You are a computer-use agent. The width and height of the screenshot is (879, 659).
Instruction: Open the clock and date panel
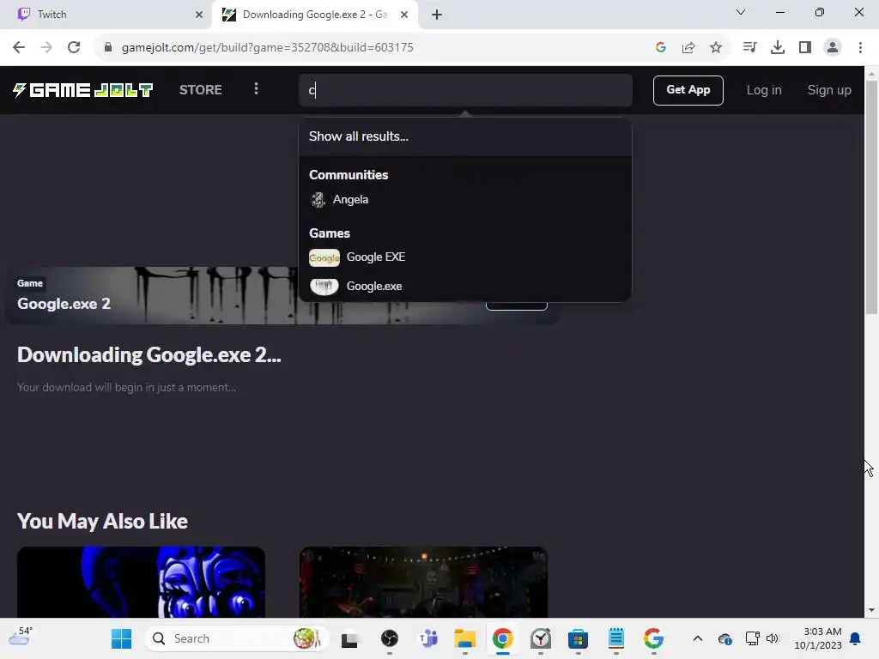817,638
